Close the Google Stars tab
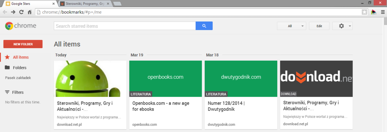Viewport: 387px width, 132px height. [x=53, y=4]
